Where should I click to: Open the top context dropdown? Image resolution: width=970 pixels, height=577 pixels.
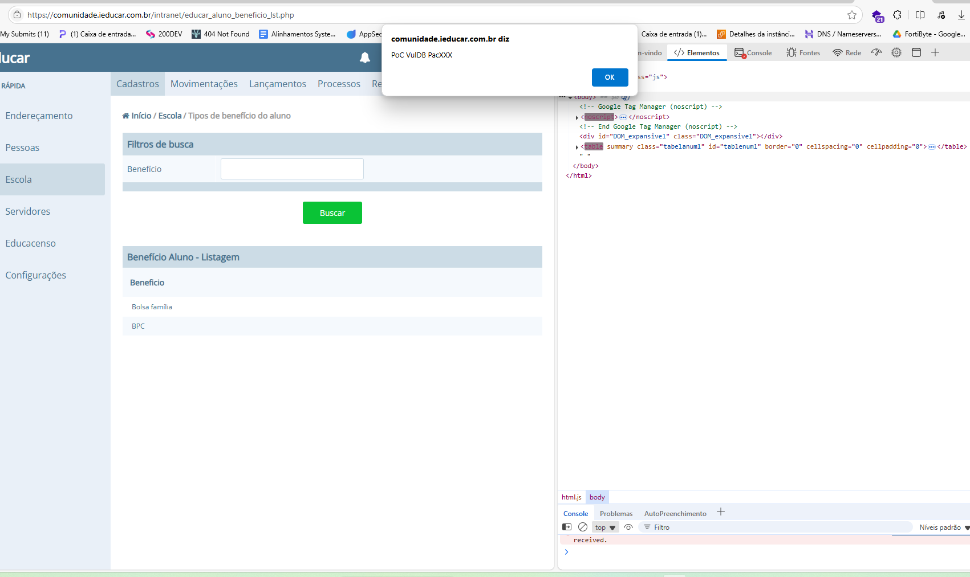606,527
